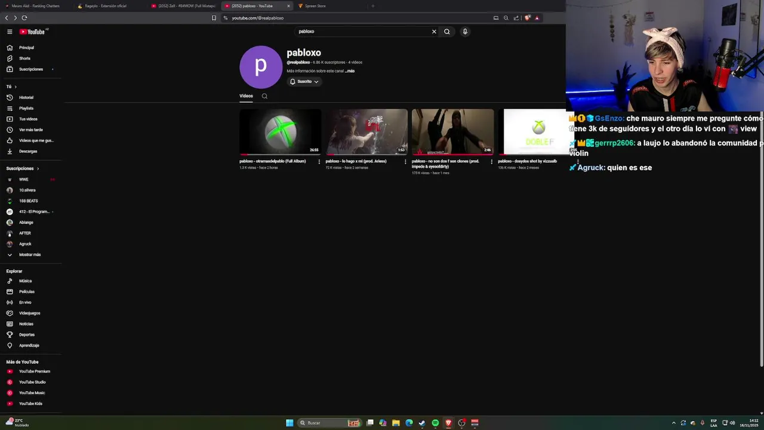Open the Suscrito notification dropdown
This screenshot has height=430, width=764.
(x=304, y=81)
